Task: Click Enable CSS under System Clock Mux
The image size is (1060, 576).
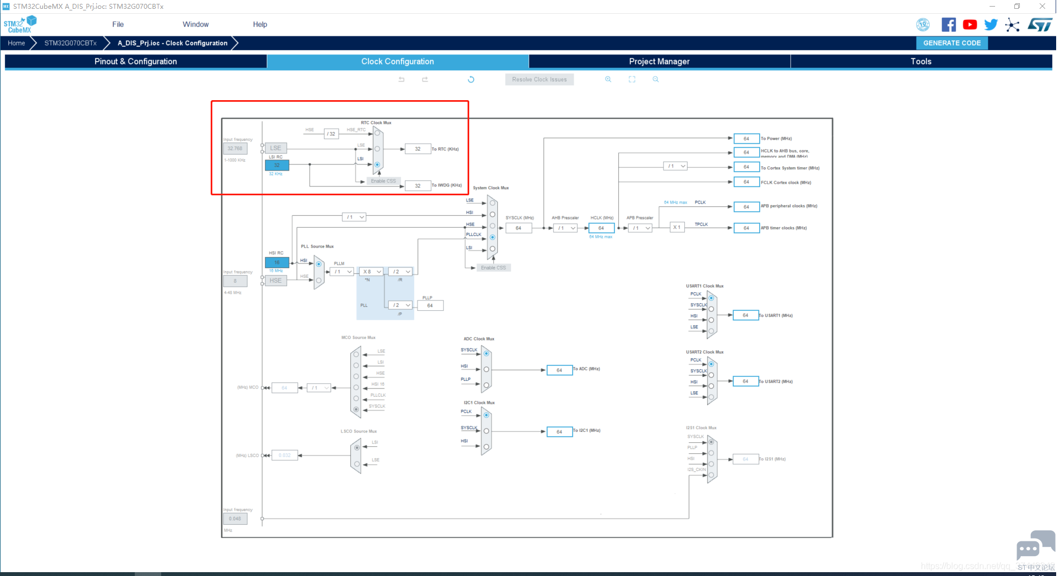Action: pyautogui.click(x=493, y=268)
